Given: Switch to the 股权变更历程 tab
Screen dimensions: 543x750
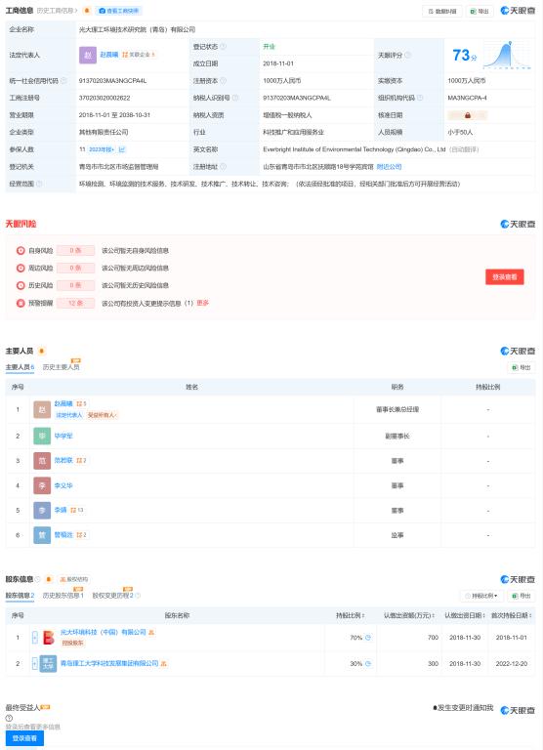Looking at the screenshot, I should click(116, 596).
